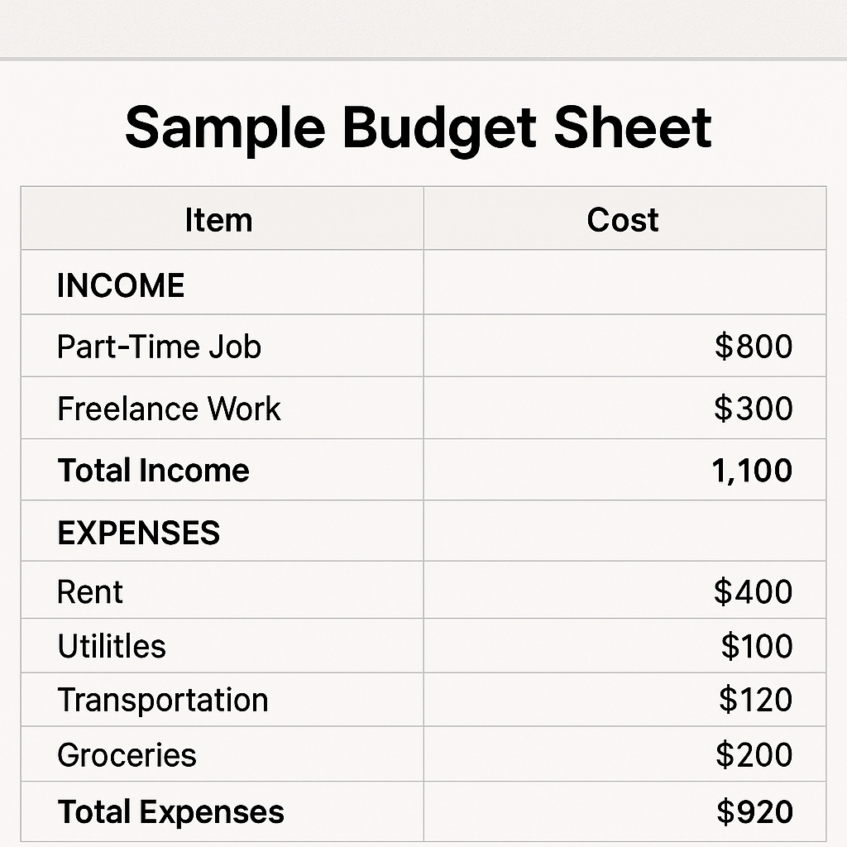The image size is (847, 847).
Task: Select the $800 cost cell
Action: [x=754, y=347]
